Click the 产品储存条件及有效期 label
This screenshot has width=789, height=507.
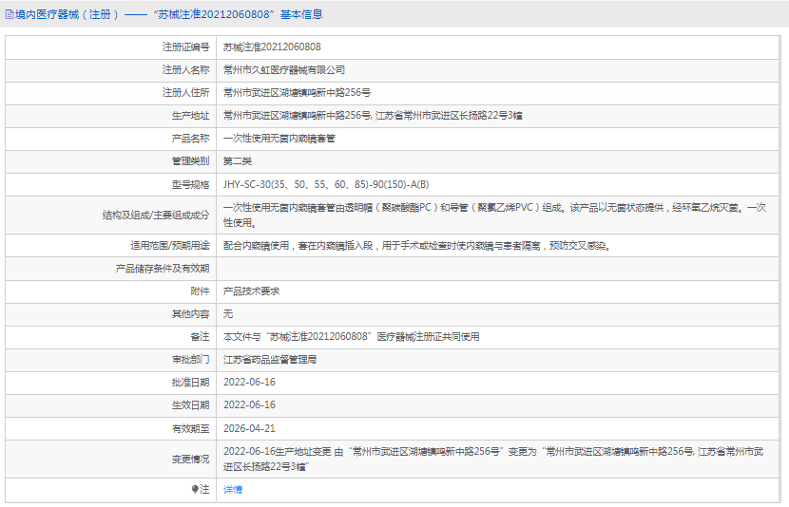pyautogui.click(x=163, y=269)
